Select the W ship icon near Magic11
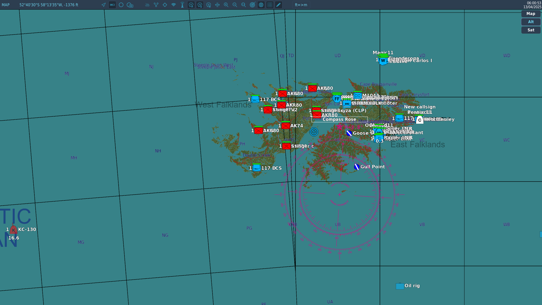The image size is (542, 305). click(x=383, y=61)
